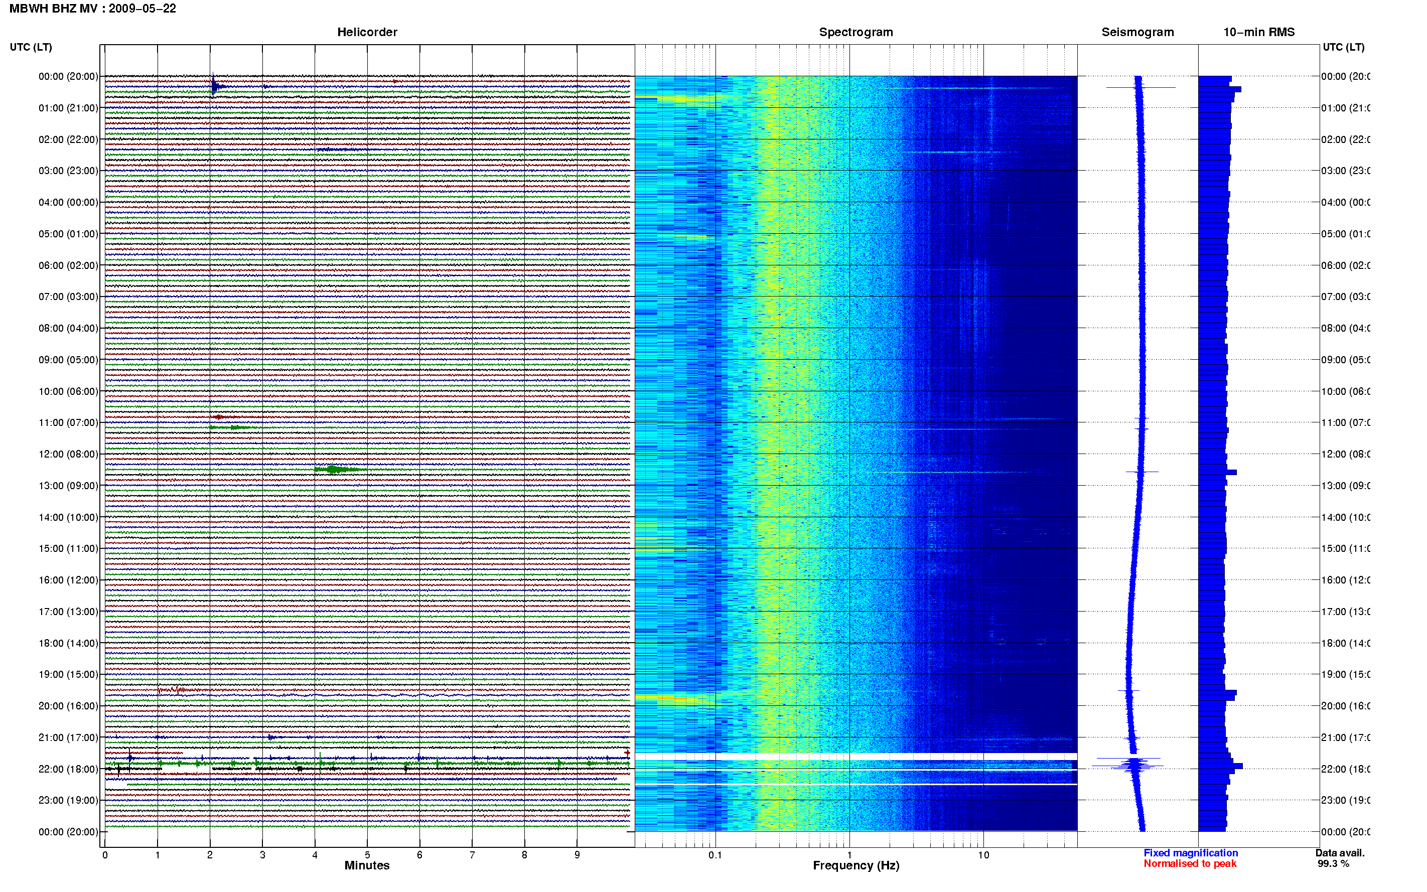Click the left axis label '07:00 (03:00)'
This screenshot has width=1427, height=892.
[68, 296]
